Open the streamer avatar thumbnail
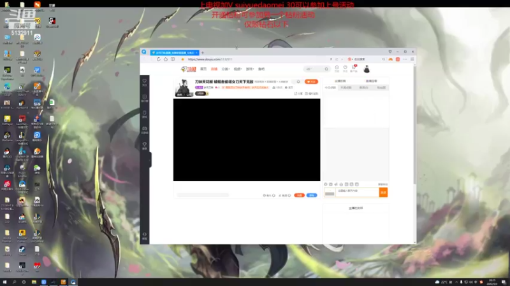Image resolution: width=510 pixels, height=286 pixels. [x=184, y=88]
